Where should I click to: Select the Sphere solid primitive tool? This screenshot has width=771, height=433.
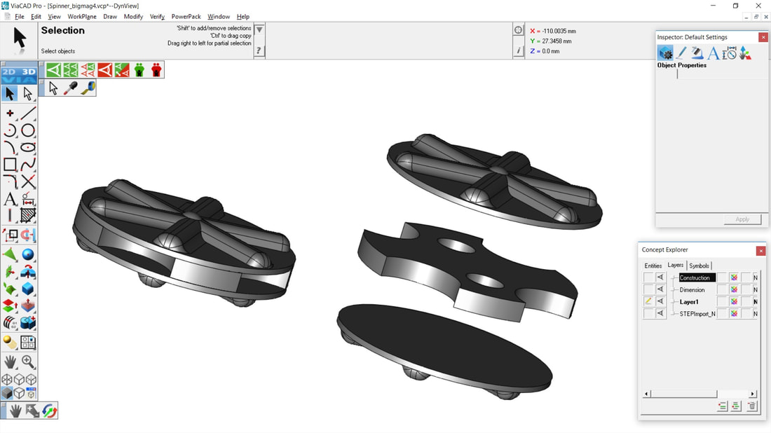28,254
